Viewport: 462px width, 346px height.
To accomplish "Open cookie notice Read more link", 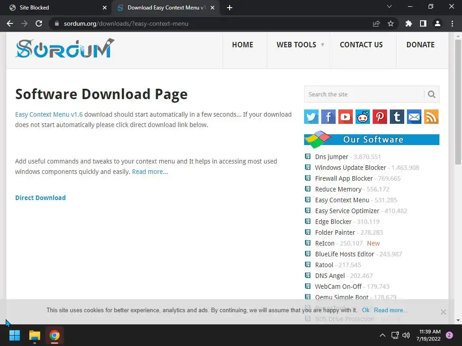I will pyautogui.click(x=390, y=310).
